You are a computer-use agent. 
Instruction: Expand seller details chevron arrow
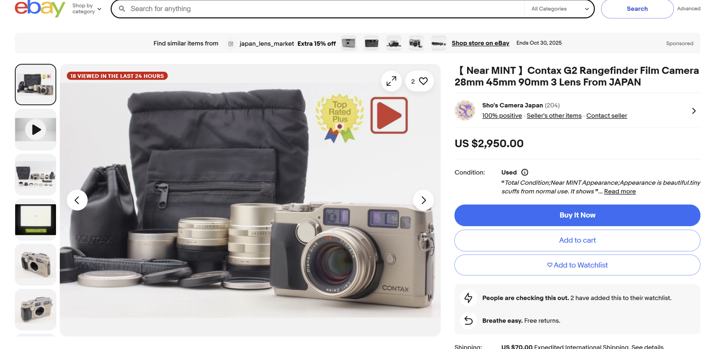coord(694,111)
